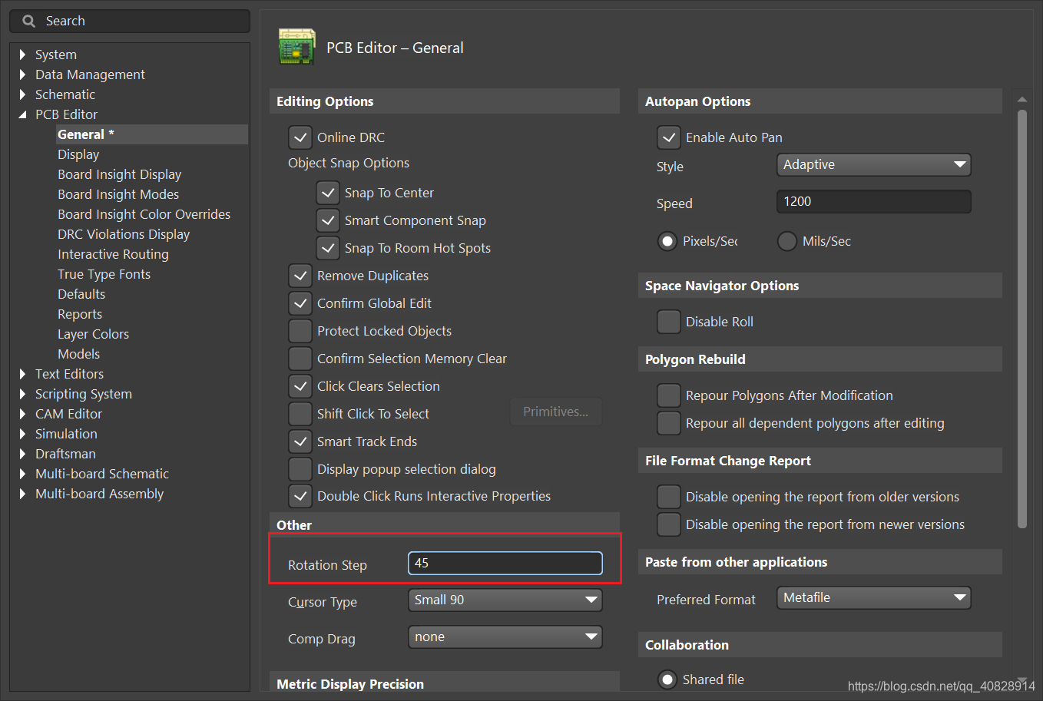Click the Autopan Speed field
The image size is (1043, 701).
873,201
